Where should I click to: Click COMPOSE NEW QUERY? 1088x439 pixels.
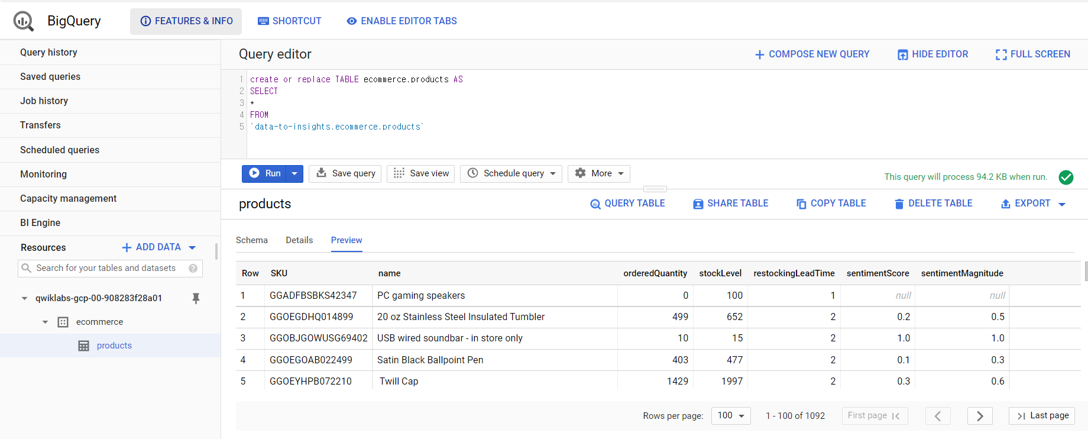tap(812, 54)
